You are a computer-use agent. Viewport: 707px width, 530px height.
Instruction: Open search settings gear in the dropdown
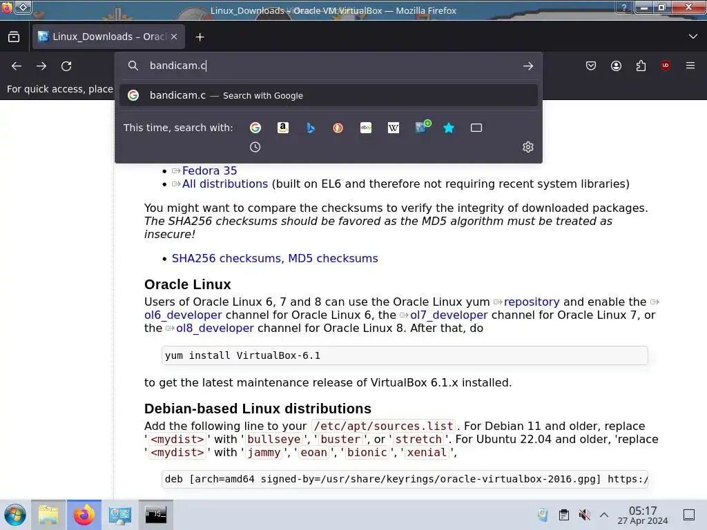(528, 147)
